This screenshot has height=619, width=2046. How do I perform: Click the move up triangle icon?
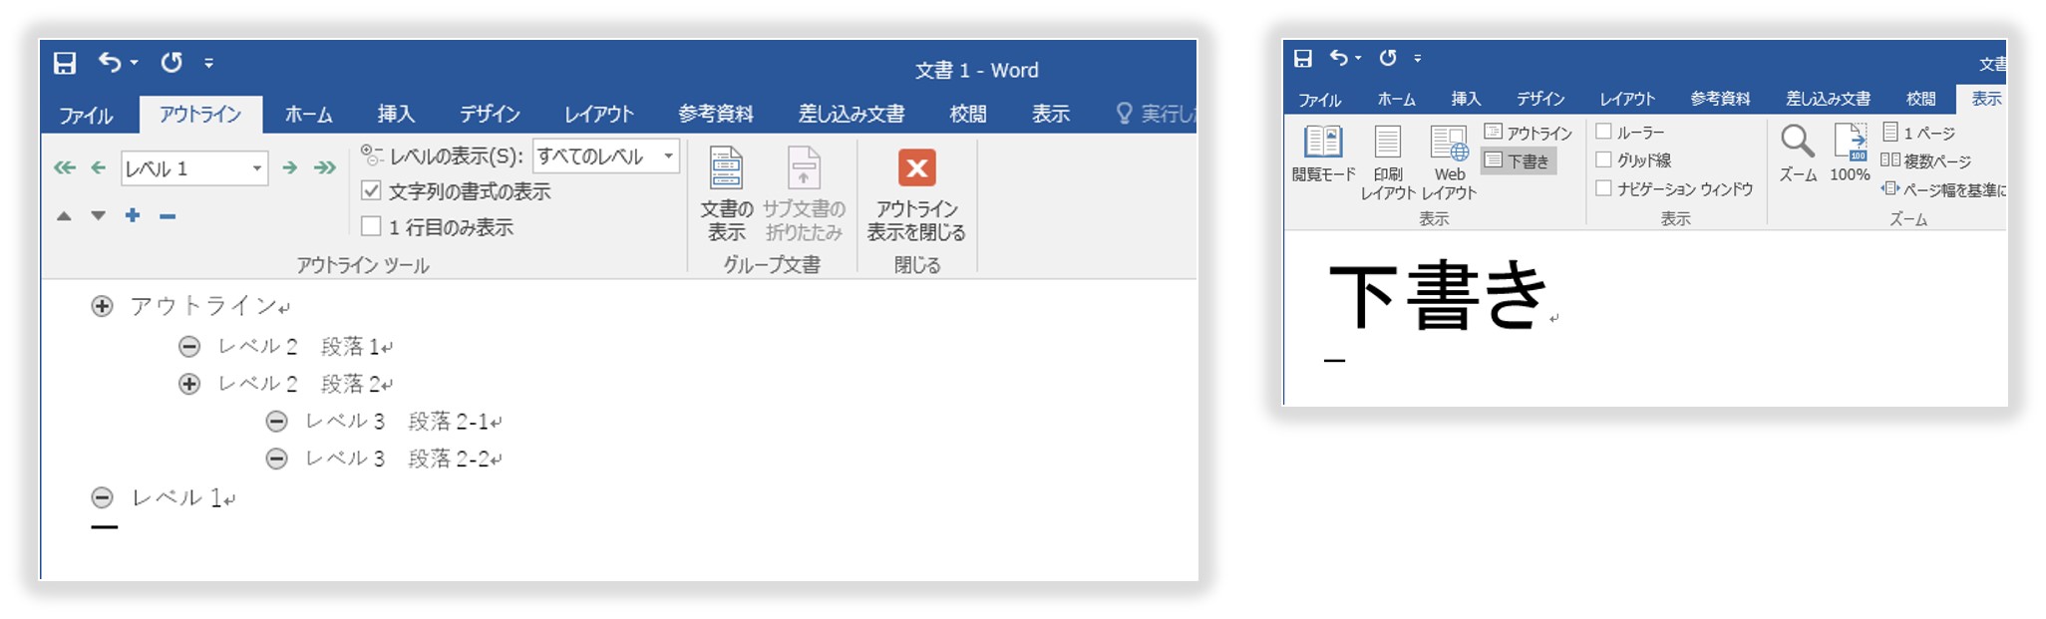pos(65,215)
